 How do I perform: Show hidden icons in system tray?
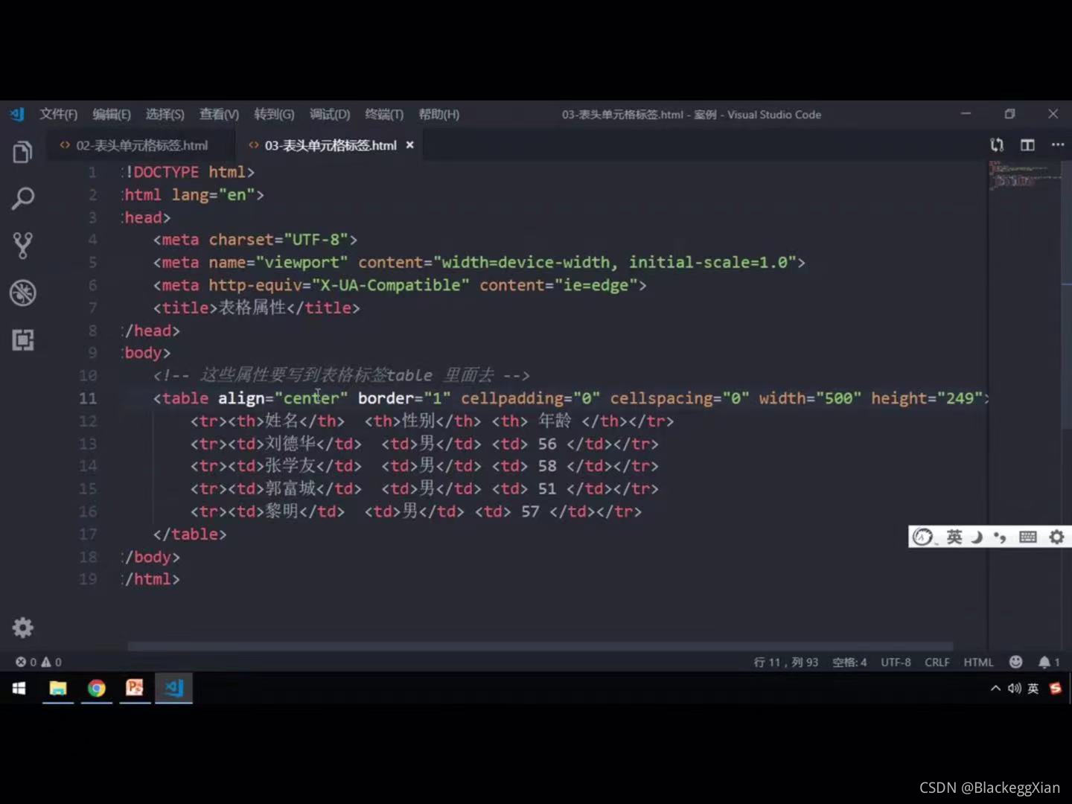(995, 689)
